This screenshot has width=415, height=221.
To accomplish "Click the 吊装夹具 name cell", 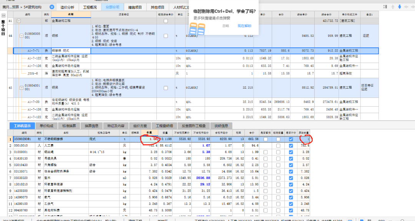I will click(66, 158).
